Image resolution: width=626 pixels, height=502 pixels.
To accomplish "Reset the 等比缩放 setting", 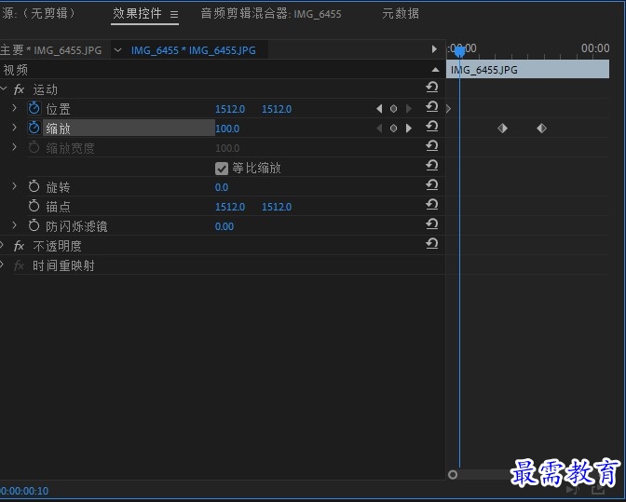I will 431,165.
